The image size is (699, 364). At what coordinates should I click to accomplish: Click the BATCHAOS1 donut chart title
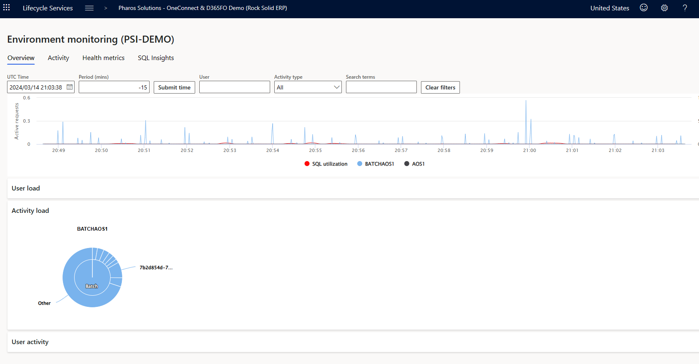(92, 229)
